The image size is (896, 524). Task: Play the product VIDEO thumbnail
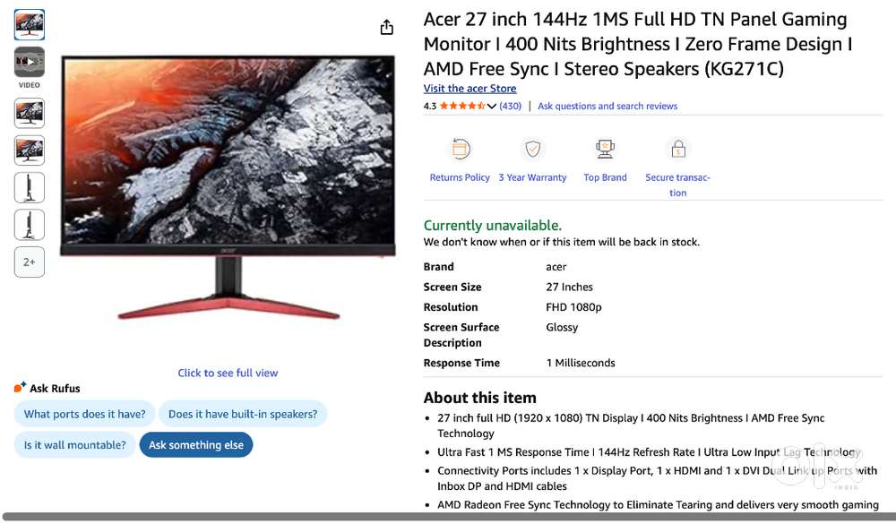tap(30, 62)
